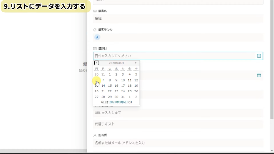Click the form's vertical scrollbar

[272, 64]
